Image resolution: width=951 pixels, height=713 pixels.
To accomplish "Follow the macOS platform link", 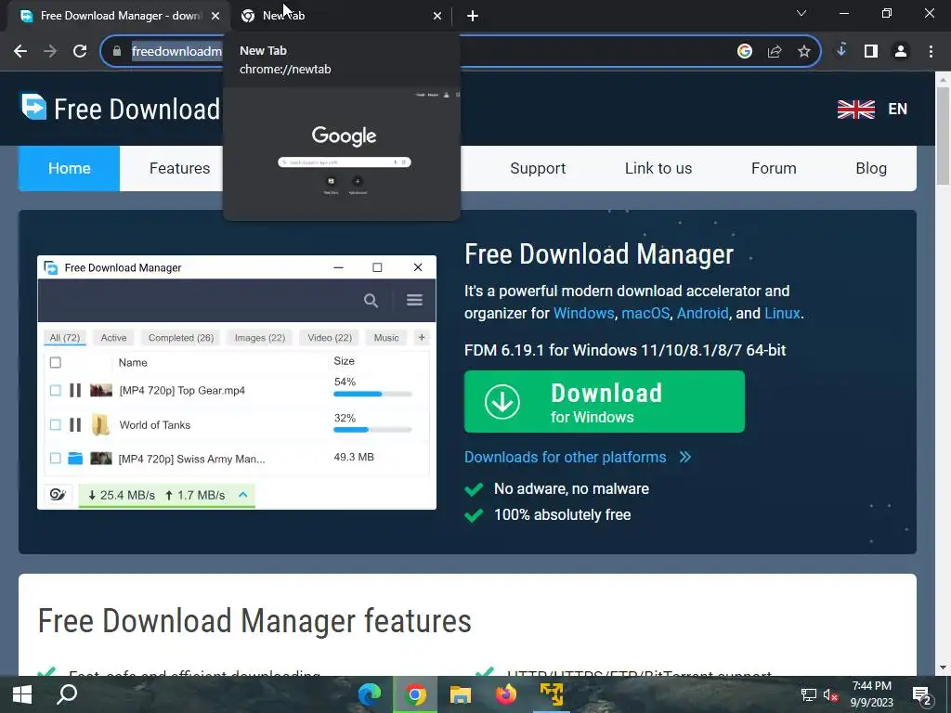I will click(x=645, y=314).
